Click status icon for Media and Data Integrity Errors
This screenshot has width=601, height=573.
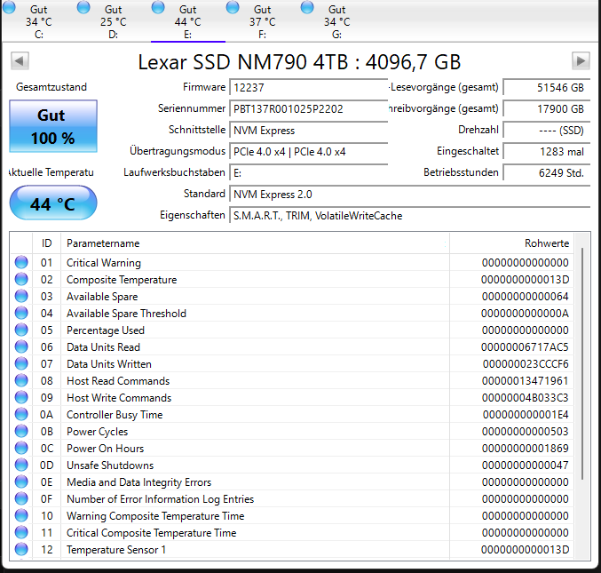[x=21, y=481]
